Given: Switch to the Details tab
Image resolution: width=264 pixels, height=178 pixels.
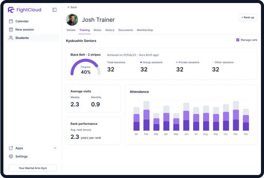Looking at the screenshot, I should [71, 30].
